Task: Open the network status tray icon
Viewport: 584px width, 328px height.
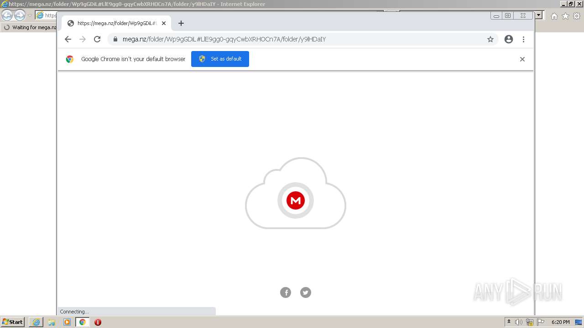Action: pos(530,322)
